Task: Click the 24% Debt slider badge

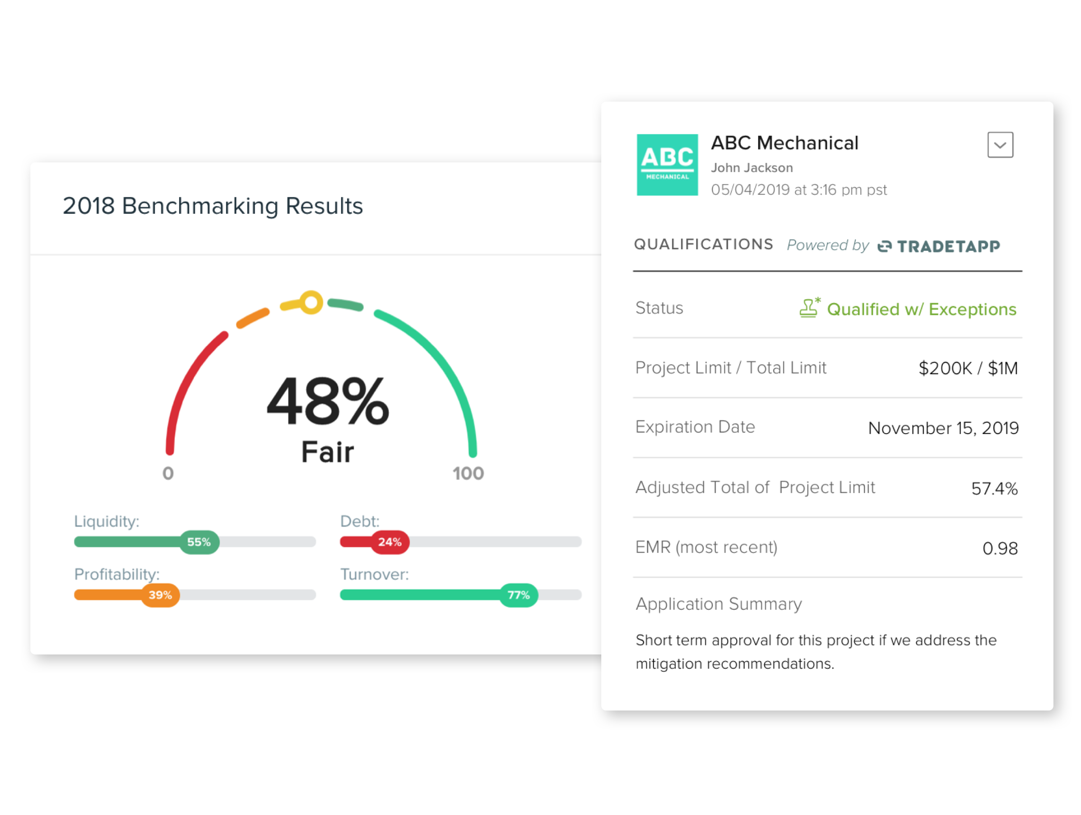Action: tap(389, 542)
